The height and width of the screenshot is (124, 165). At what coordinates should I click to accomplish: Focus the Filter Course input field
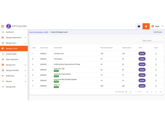coord(152,41)
